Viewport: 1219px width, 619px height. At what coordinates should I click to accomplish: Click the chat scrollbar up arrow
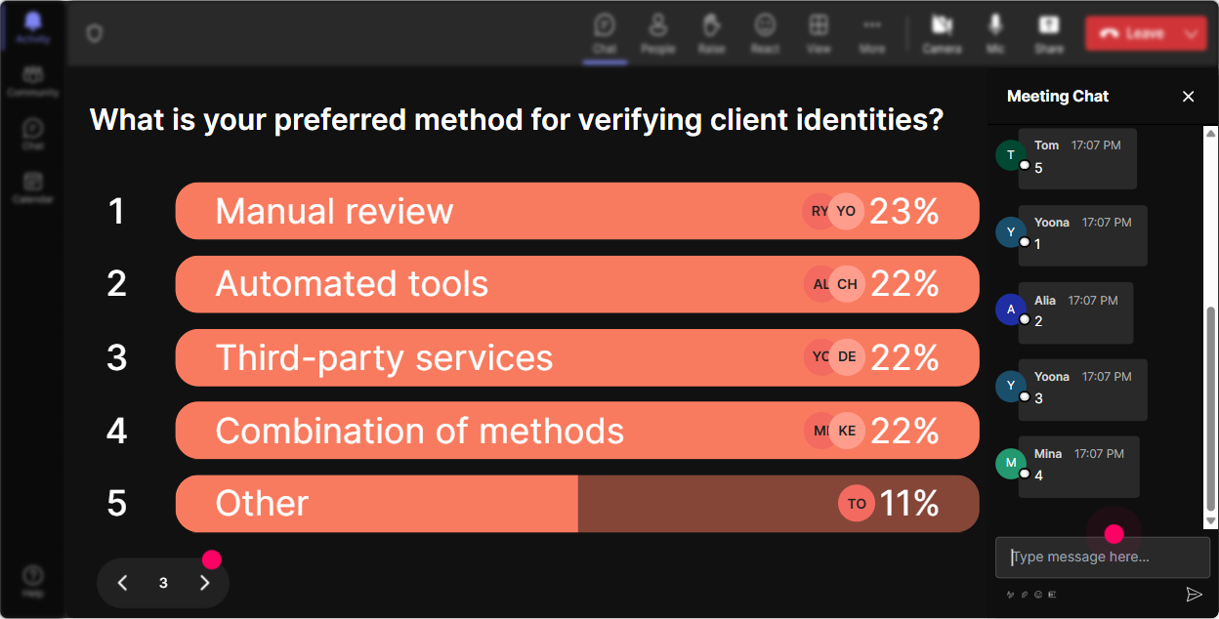pyautogui.click(x=1211, y=133)
